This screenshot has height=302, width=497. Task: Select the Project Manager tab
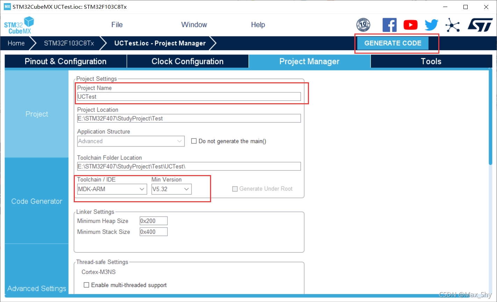(x=309, y=61)
